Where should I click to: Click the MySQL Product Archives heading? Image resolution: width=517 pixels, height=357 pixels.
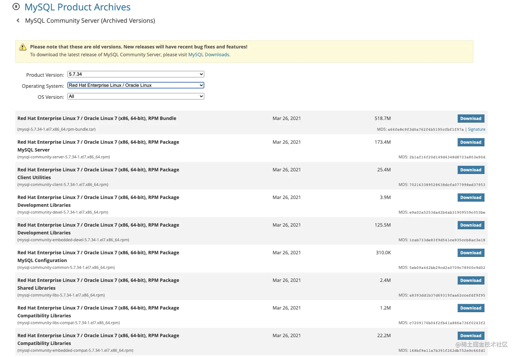click(78, 7)
